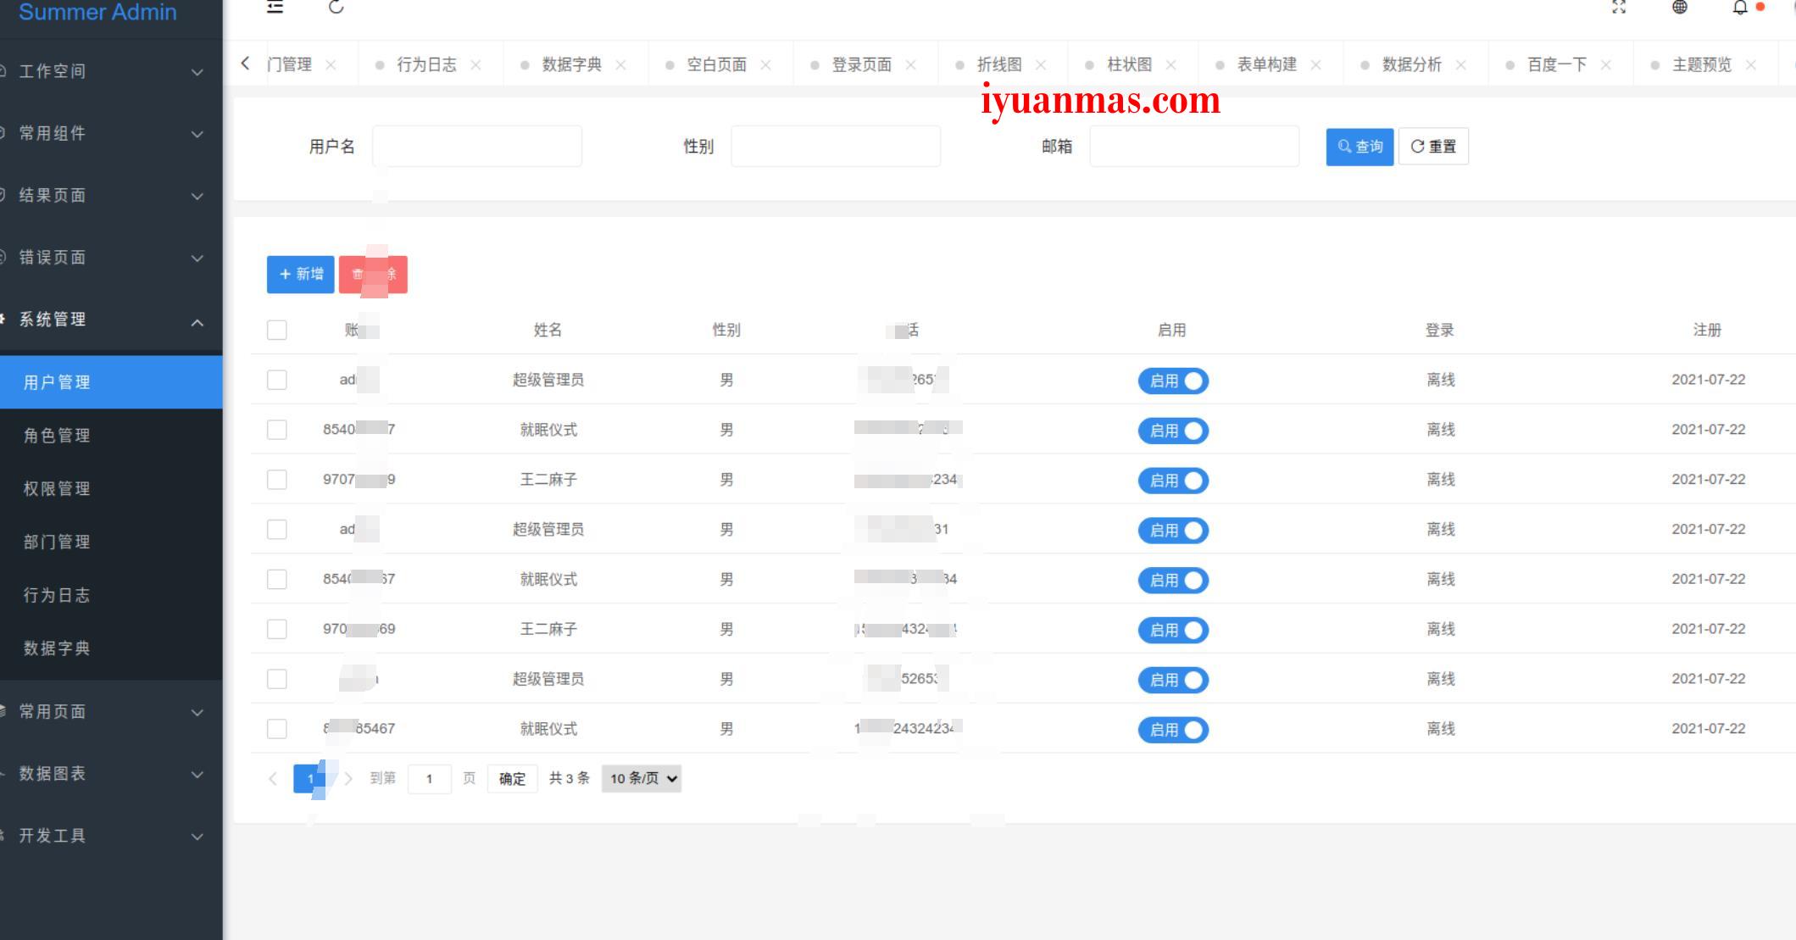Check the row for 就眠仪式 with account 8540…7
The width and height of the screenshot is (1796, 940).
click(x=277, y=430)
